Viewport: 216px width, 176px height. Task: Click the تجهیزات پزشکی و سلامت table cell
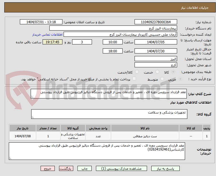[x=73, y=136]
